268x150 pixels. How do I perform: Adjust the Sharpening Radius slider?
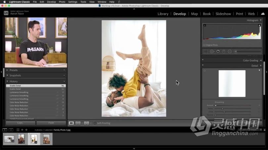point(222,109)
